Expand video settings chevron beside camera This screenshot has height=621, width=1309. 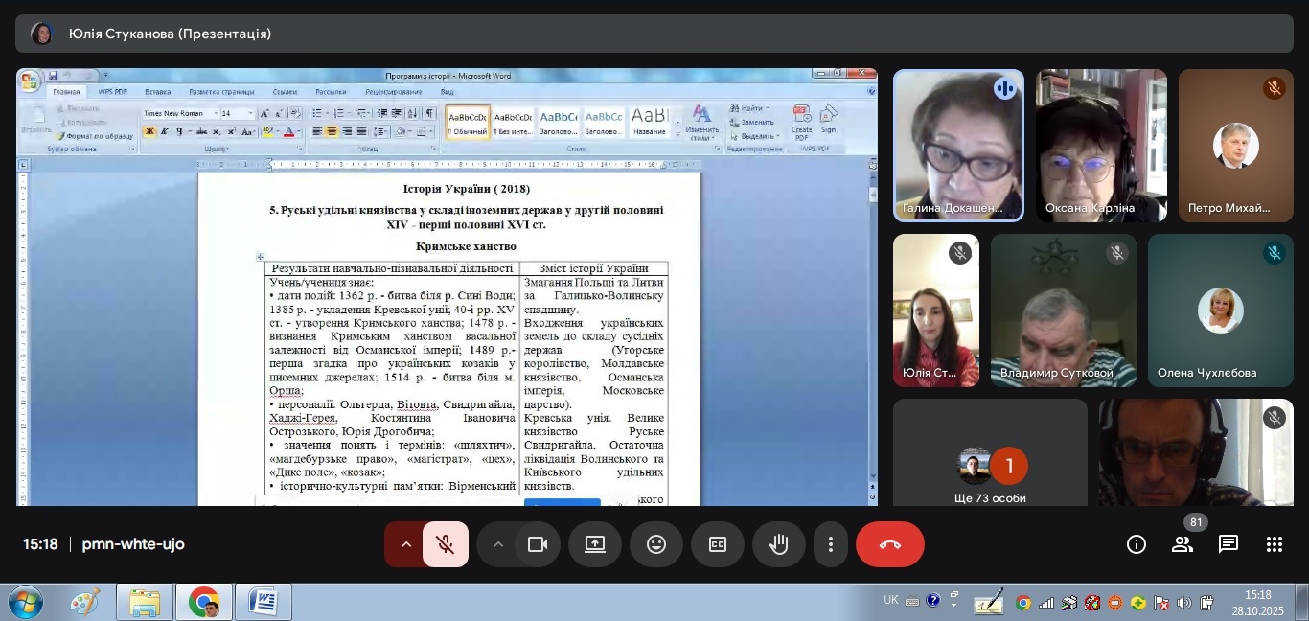(498, 544)
